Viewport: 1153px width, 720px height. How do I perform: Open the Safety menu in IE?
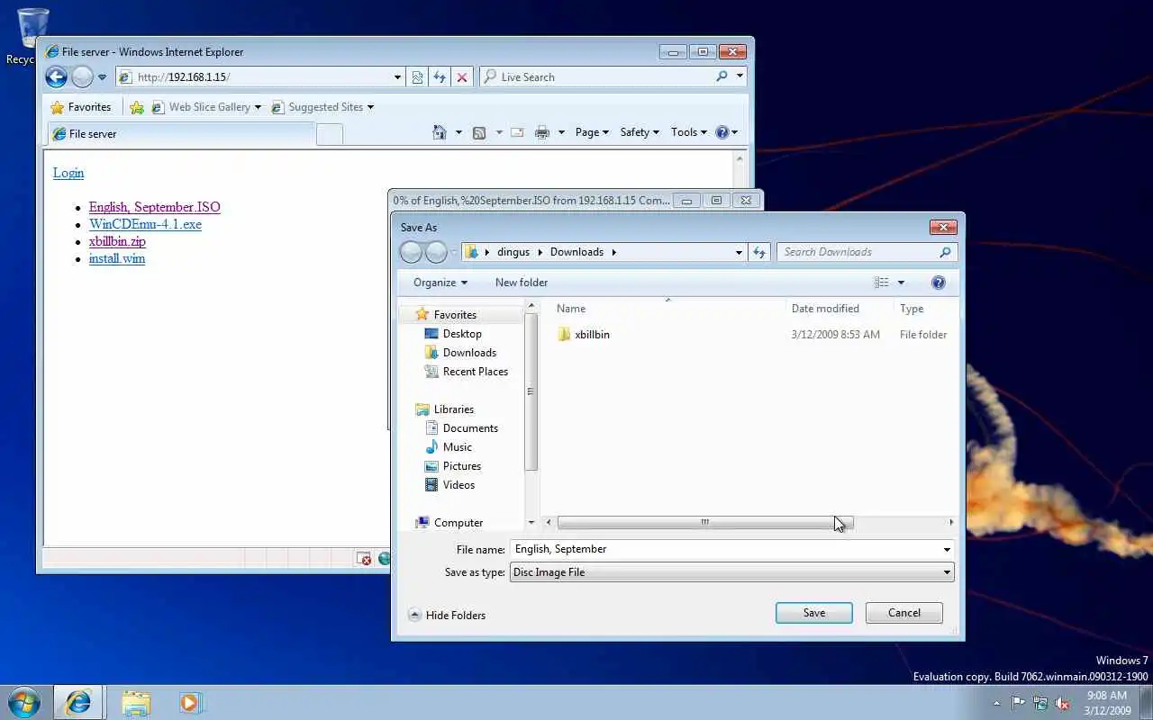click(x=640, y=132)
